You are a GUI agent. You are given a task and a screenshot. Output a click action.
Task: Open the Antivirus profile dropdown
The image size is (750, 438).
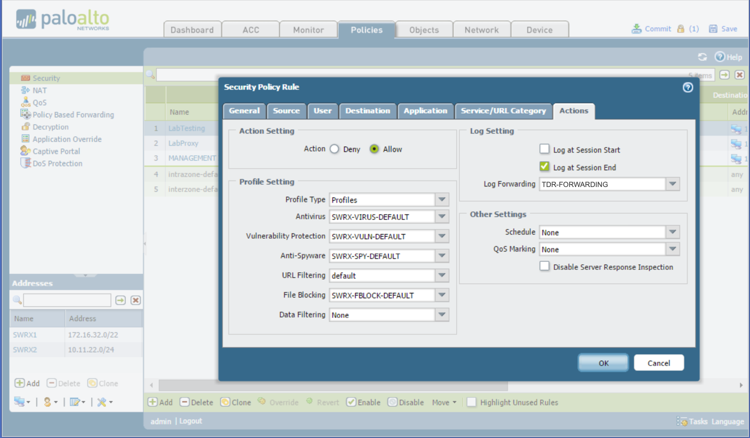click(x=442, y=217)
